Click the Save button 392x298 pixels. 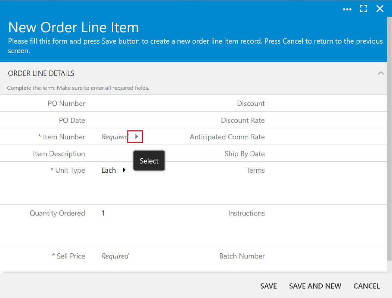click(x=268, y=286)
